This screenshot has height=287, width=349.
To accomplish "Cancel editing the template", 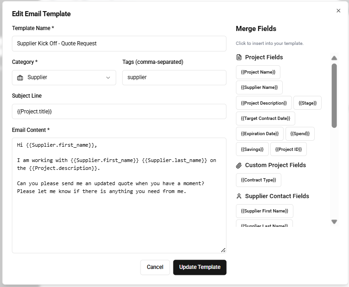I will 155,267.
